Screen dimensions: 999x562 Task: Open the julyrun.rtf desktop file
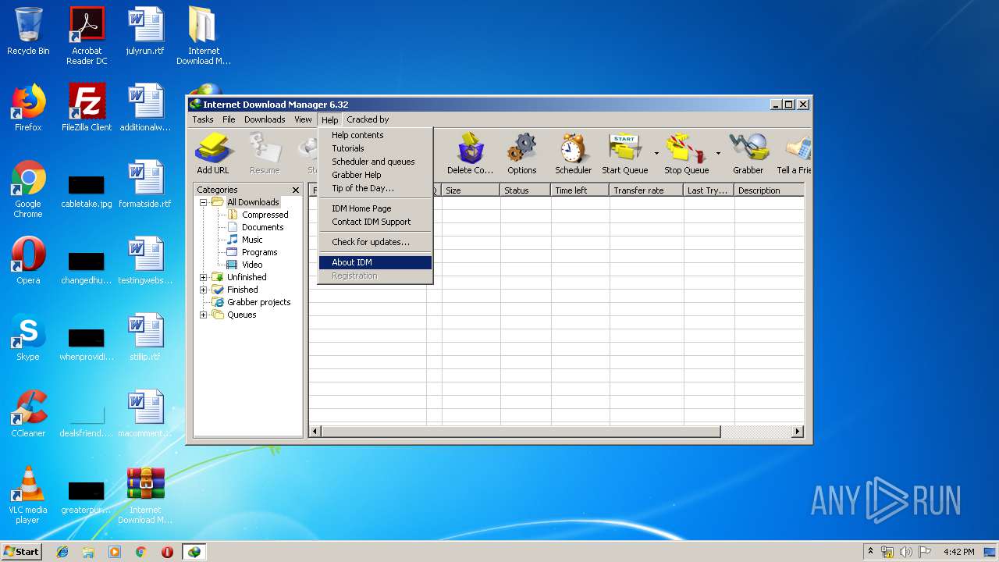pos(145,31)
